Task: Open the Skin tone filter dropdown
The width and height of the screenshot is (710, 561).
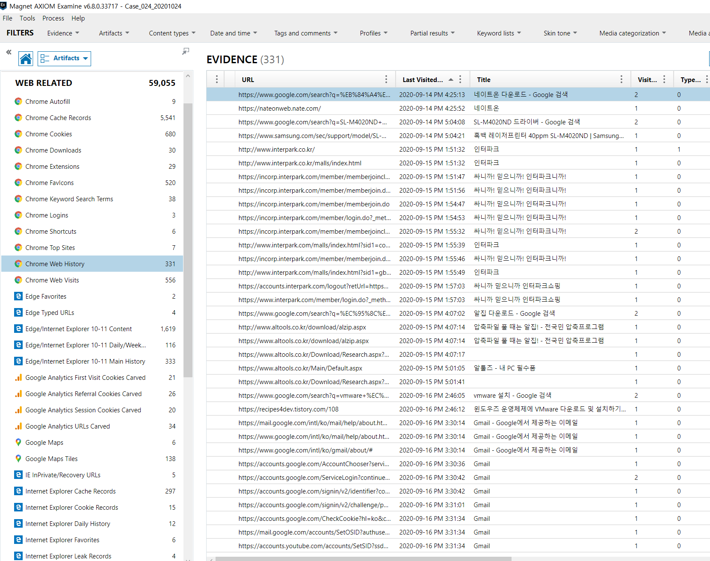Action: pyautogui.click(x=560, y=33)
